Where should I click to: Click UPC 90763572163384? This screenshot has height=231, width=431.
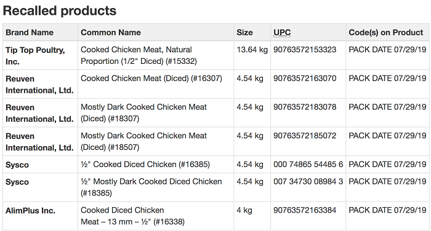click(x=305, y=211)
